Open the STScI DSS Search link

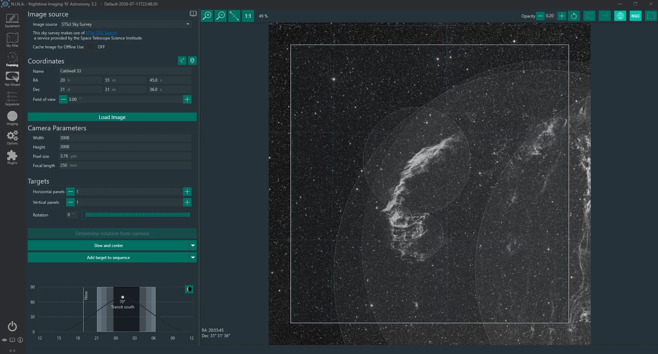point(101,33)
